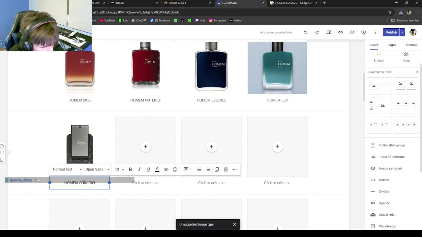422x237 pixels.
Task: Open the text color picker
Action: tap(157, 169)
